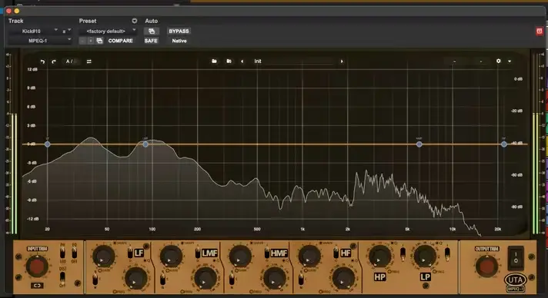This screenshot has height=298, width=548.
Task: Flip the EQ on/off toggle switch
Action: click(74, 251)
